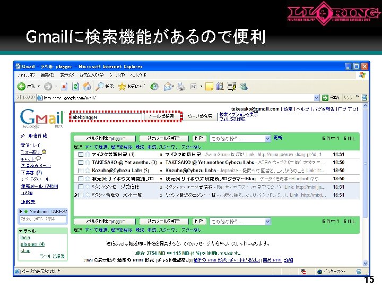This screenshot has height=287, width=382.
Task: Click the Refresh link above message list
Action: pyautogui.click(x=277, y=138)
